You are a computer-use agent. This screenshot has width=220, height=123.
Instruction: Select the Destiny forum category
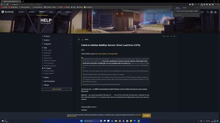pyautogui.click(x=46, y=78)
